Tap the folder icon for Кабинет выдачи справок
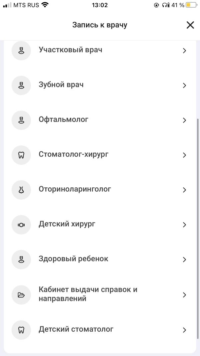This screenshot has width=200, height=356. 21,295
